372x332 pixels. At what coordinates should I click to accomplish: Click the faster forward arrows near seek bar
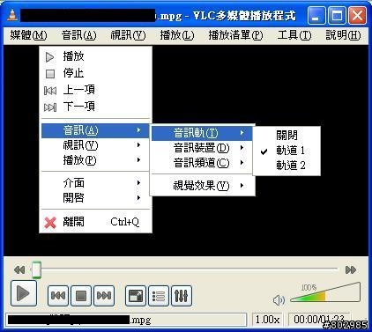(351, 269)
